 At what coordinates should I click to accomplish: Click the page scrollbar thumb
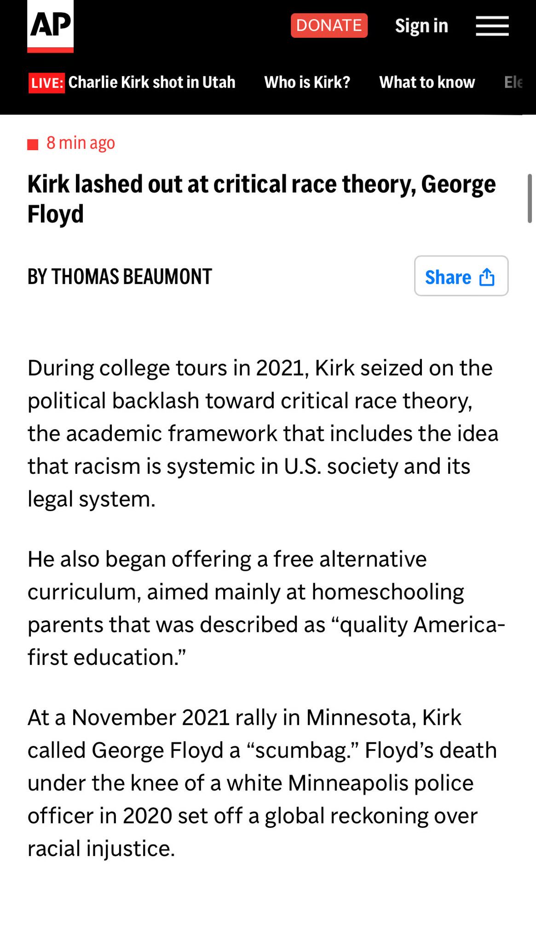[x=530, y=198]
